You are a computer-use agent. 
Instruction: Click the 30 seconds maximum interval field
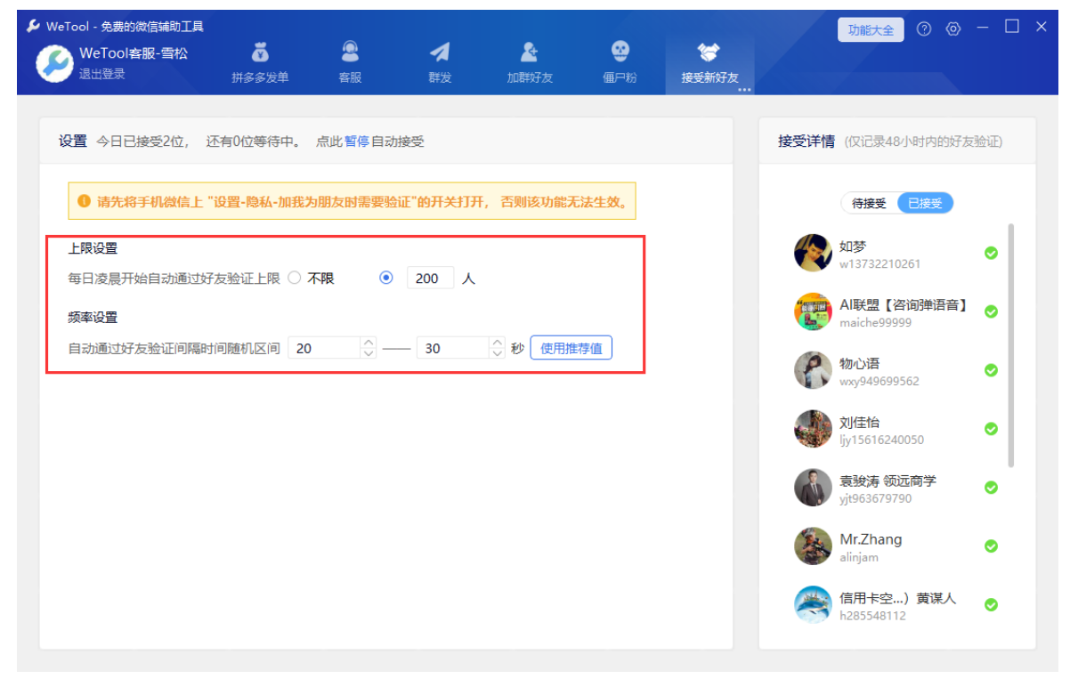pos(453,348)
